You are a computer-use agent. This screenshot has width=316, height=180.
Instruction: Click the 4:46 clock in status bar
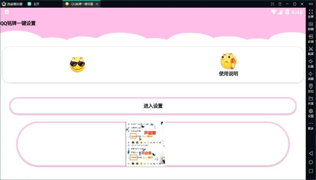tap(297, 12)
